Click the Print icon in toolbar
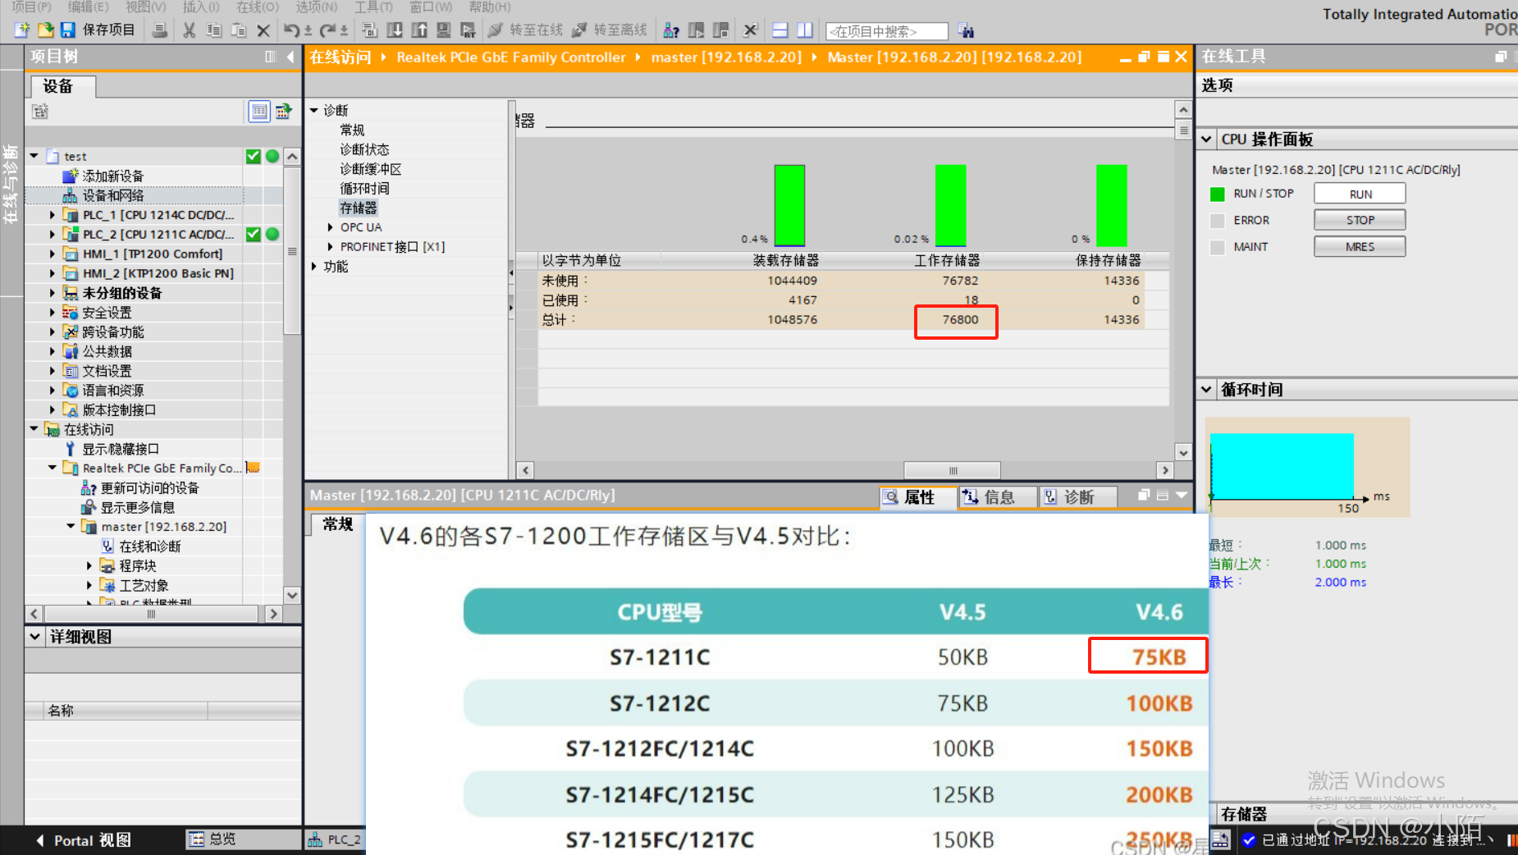The image size is (1518, 855). click(160, 30)
